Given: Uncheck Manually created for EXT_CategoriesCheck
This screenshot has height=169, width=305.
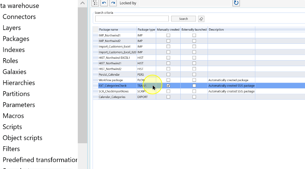Looking at the screenshot, I should (168, 85).
